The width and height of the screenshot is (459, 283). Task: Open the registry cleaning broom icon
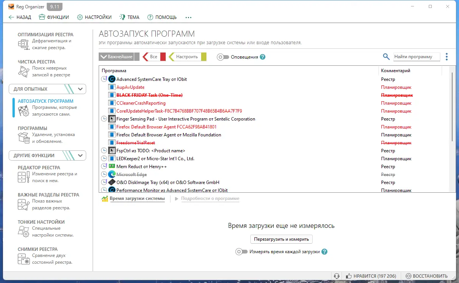click(x=24, y=72)
